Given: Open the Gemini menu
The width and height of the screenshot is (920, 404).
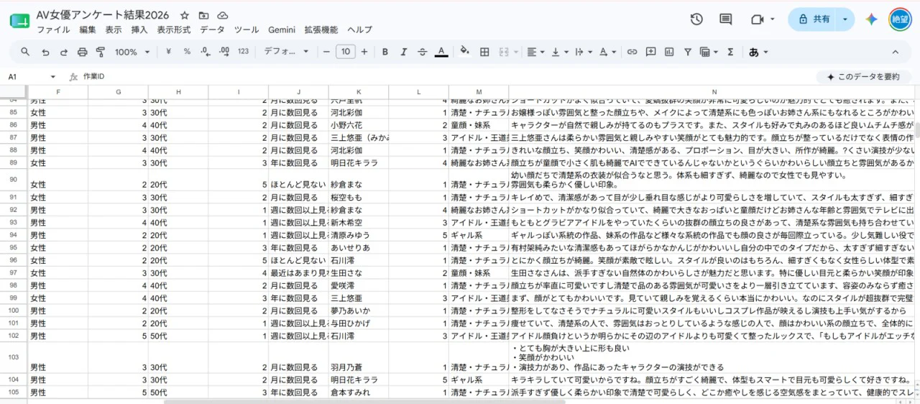Looking at the screenshot, I should click(282, 30).
